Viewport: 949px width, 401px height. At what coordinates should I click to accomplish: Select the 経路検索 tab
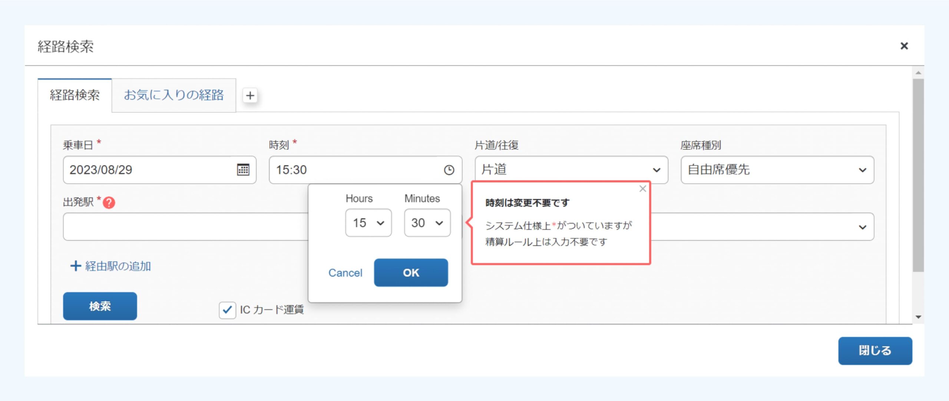click(x=75, y=95)
